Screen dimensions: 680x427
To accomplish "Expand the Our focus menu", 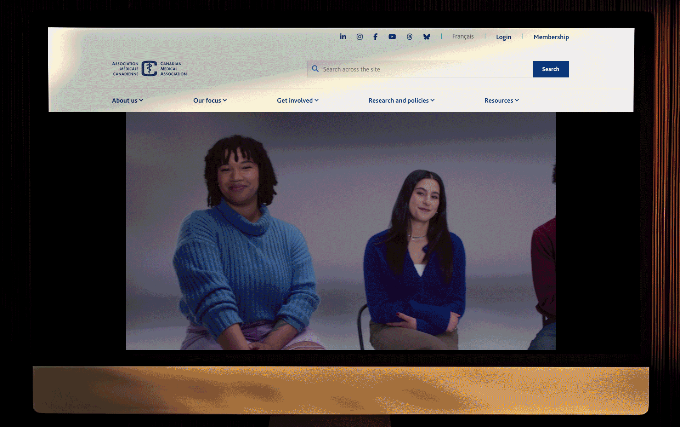I will (210, 100).
